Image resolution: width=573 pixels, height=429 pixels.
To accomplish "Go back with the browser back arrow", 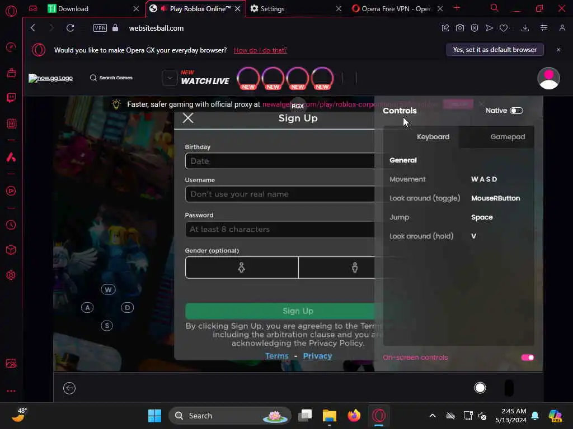I will tap(33, 28).
